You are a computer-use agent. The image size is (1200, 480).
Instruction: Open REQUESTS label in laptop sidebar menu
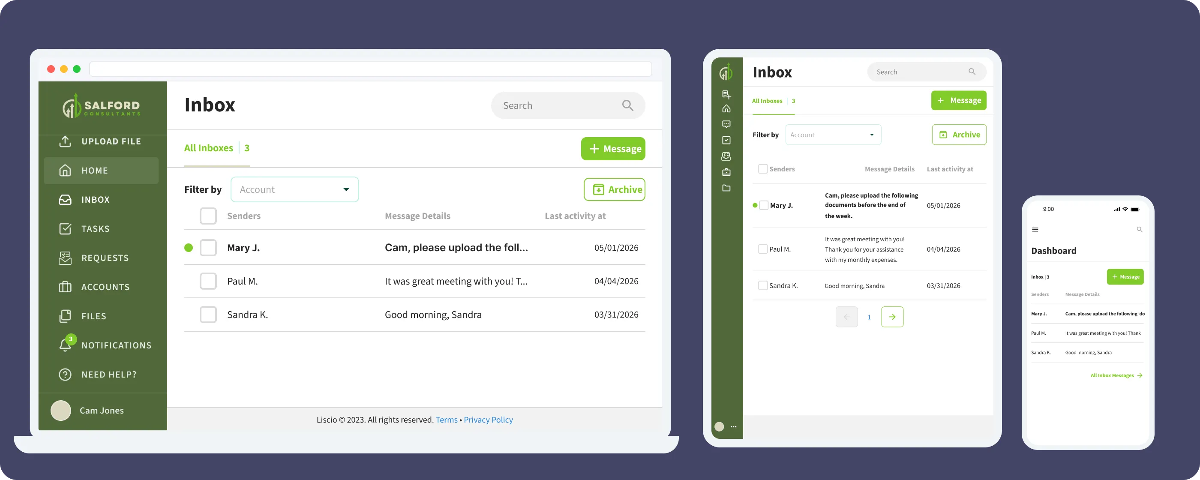[x=105, y=258]
